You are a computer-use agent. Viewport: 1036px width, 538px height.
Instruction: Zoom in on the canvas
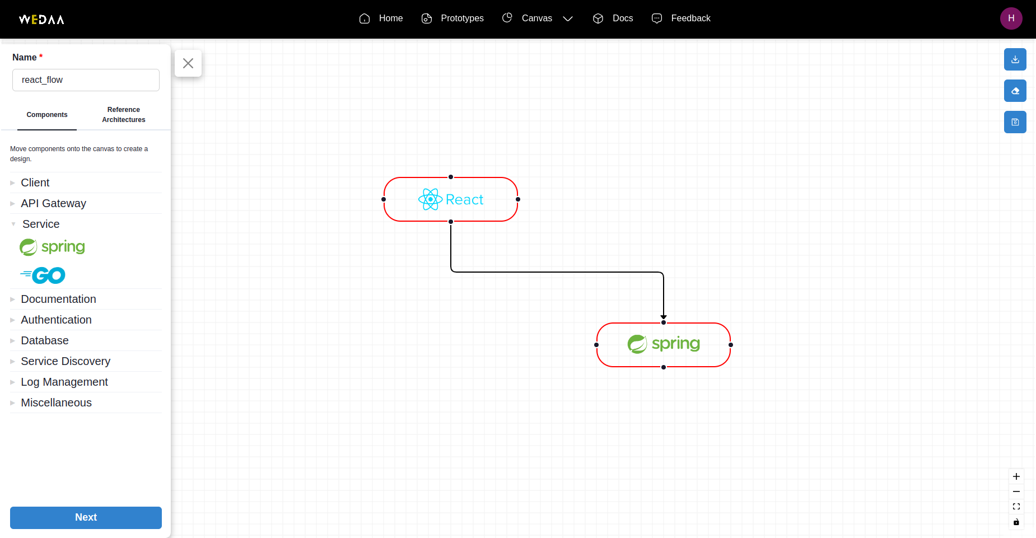point(1016,476)
